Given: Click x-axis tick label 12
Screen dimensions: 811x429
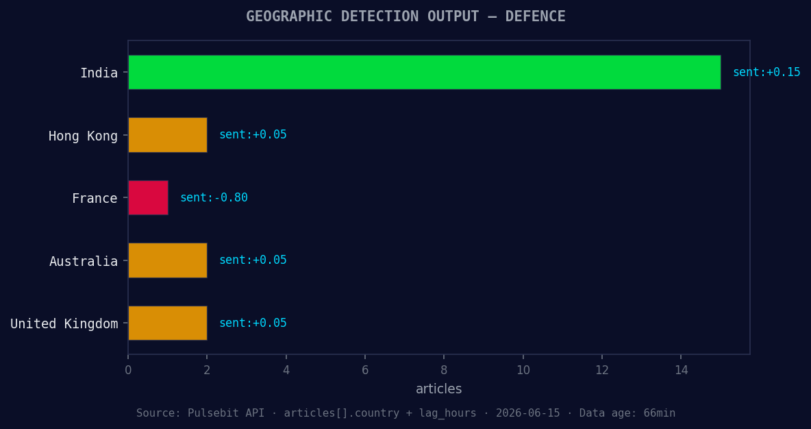Looking at the screenshot, I should [602, 370].
